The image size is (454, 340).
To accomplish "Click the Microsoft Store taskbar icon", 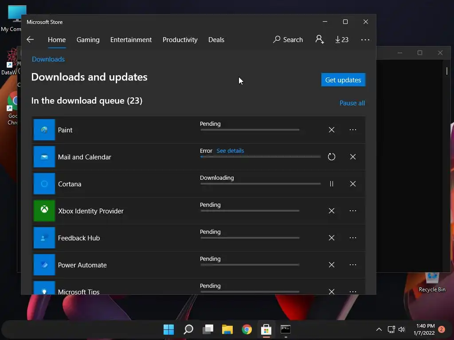I will click(x=266, y=329).
